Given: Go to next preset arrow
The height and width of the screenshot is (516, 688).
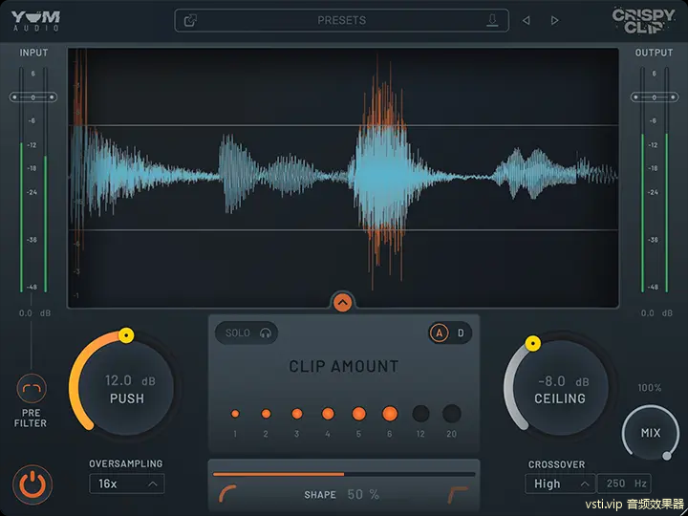Looking at the screenshot, I should tap(554, 20).
